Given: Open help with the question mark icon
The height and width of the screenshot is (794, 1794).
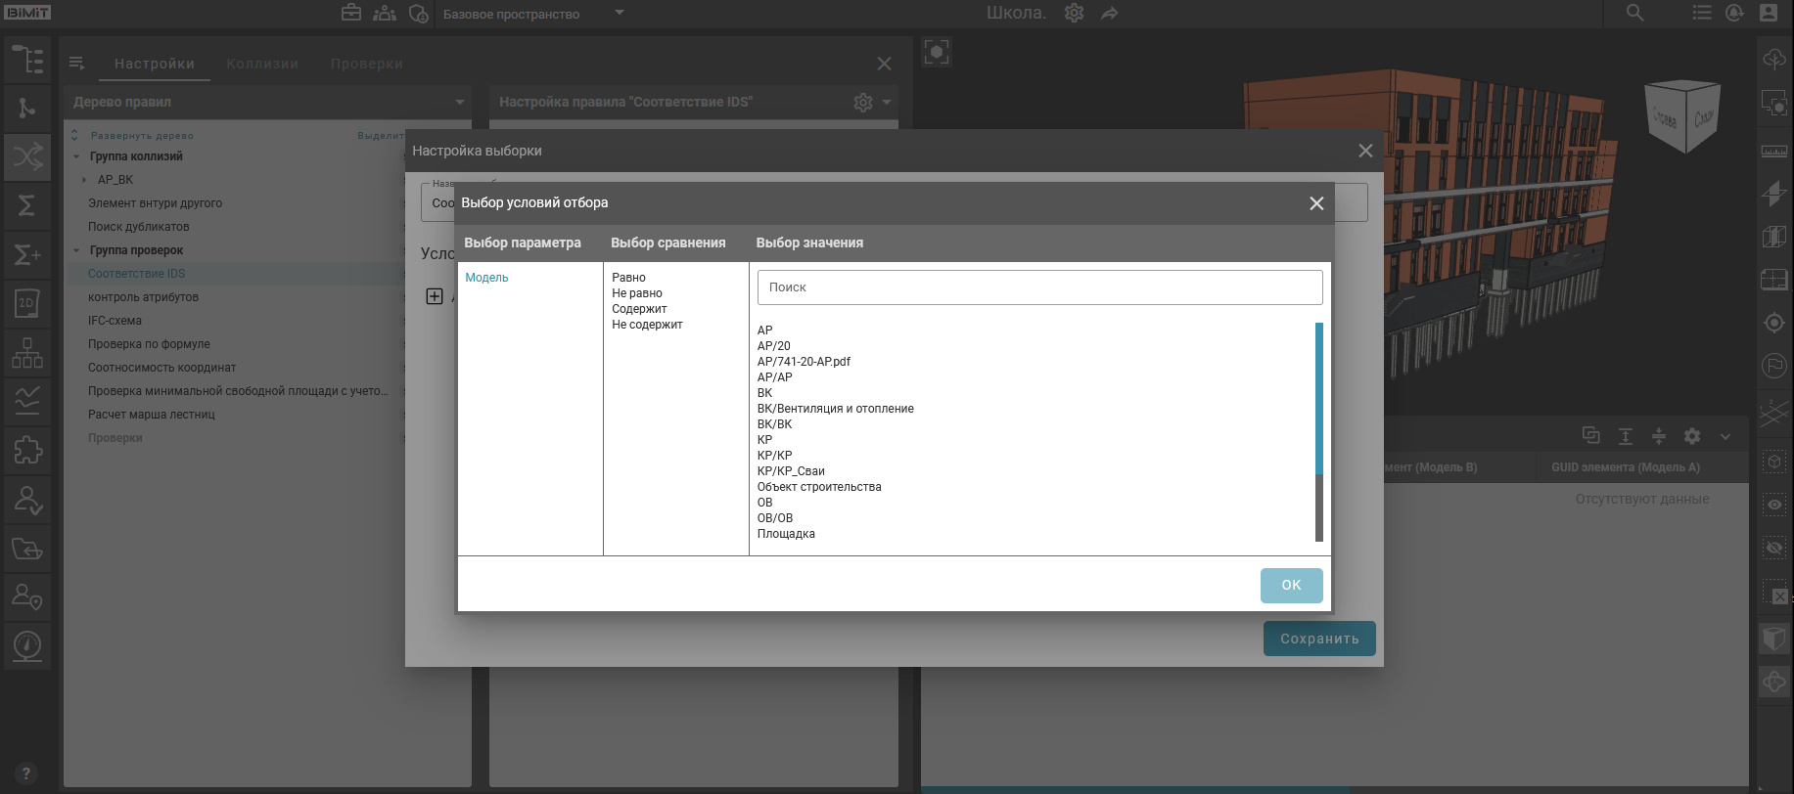Looking at the screenshot, I should coord(26,773).
